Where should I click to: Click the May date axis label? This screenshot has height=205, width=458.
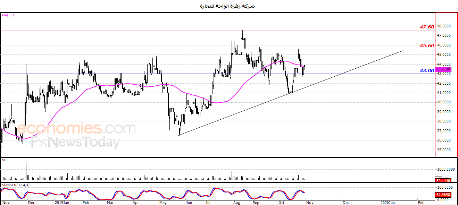pos(163,202)
